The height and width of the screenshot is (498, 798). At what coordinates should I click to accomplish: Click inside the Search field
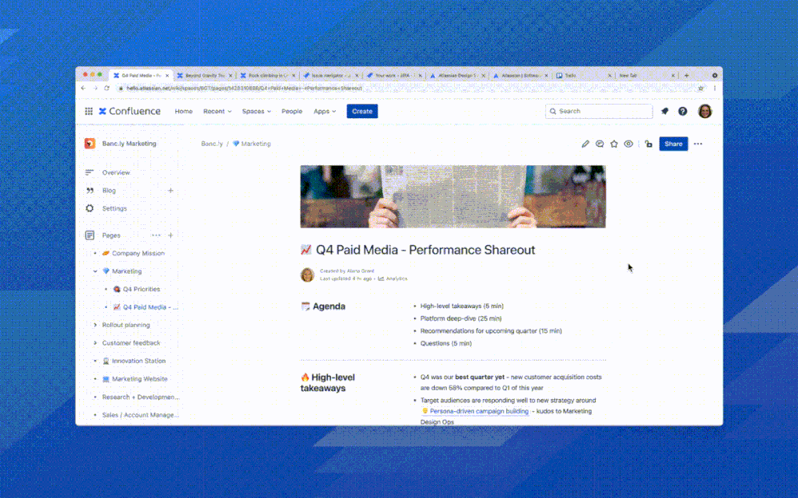tap(598, 111)
